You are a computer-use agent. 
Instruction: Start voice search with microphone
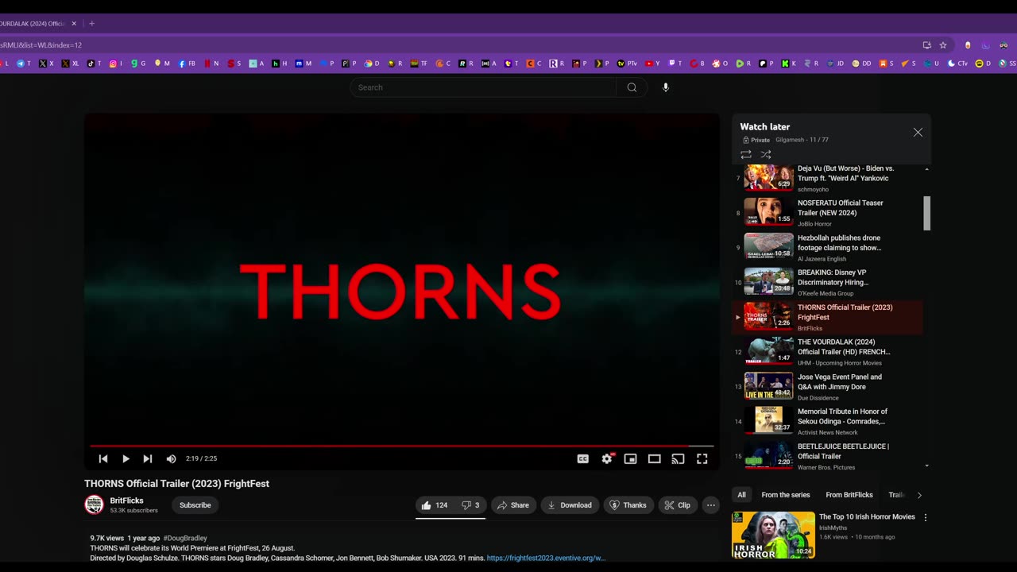click(x=666, y=87)
